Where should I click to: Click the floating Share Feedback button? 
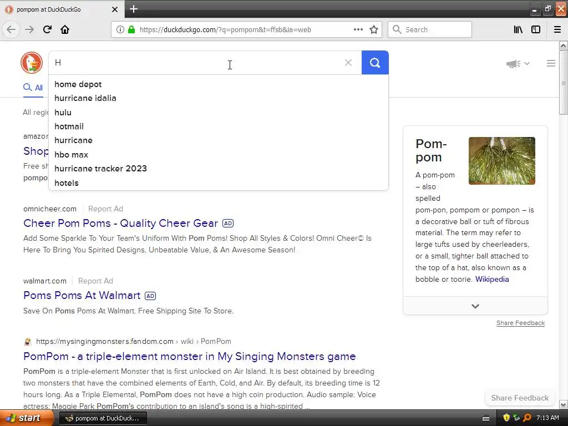(x=520, y=398)
